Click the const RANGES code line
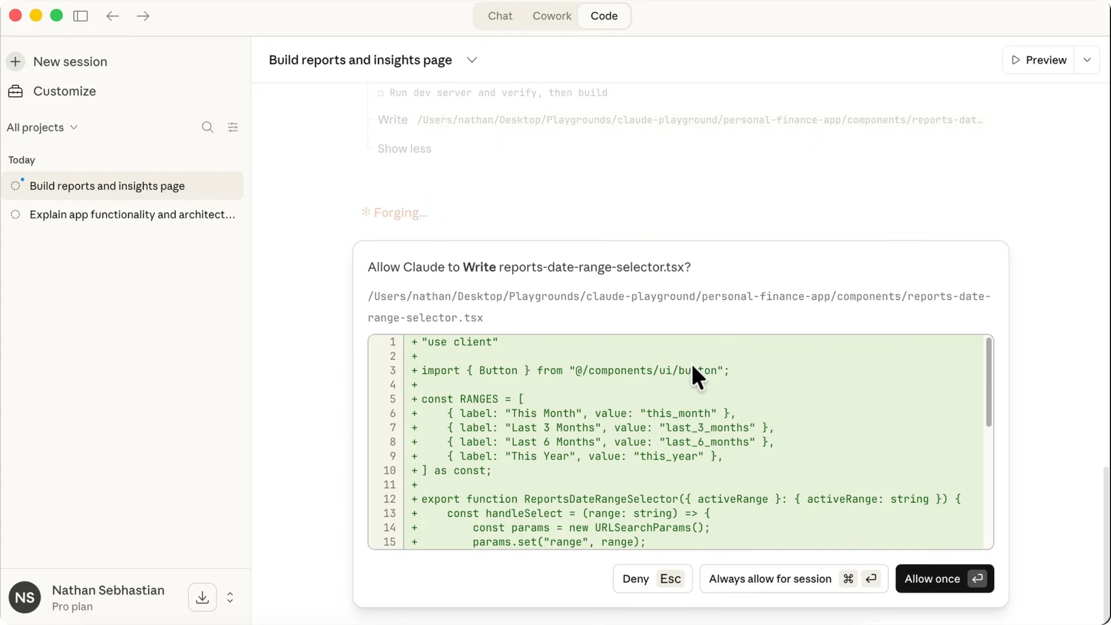Screen dimensions: 1111x625 tap(472, 399)
